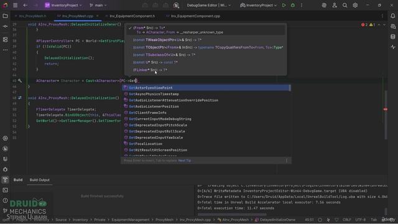Click the Debug bug icon

click(293, 5)
